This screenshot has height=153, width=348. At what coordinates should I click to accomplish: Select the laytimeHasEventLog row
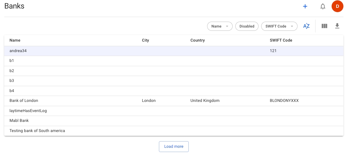tap(28, 111)
